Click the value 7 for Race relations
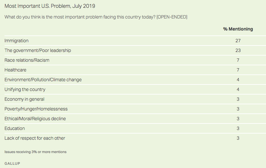This screenshot has width=266, height=168. [x=238, y=60]
